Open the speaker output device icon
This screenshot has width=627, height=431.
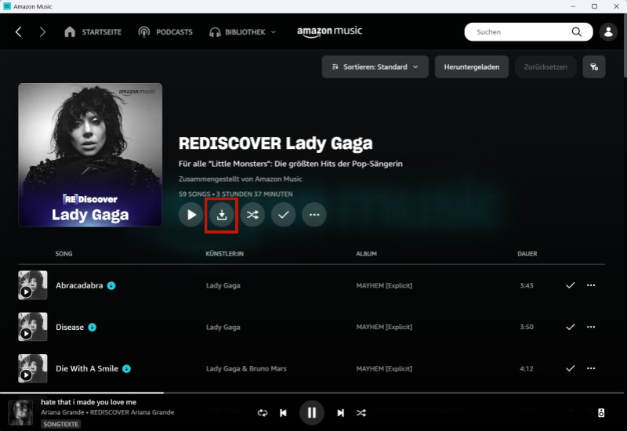click(x=601, y=413)
